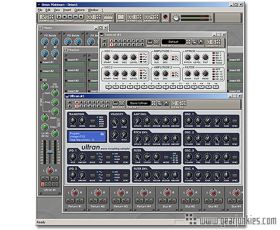Choose a waveform in Tomcat OSC 1 selector

(x=143, y=58)
